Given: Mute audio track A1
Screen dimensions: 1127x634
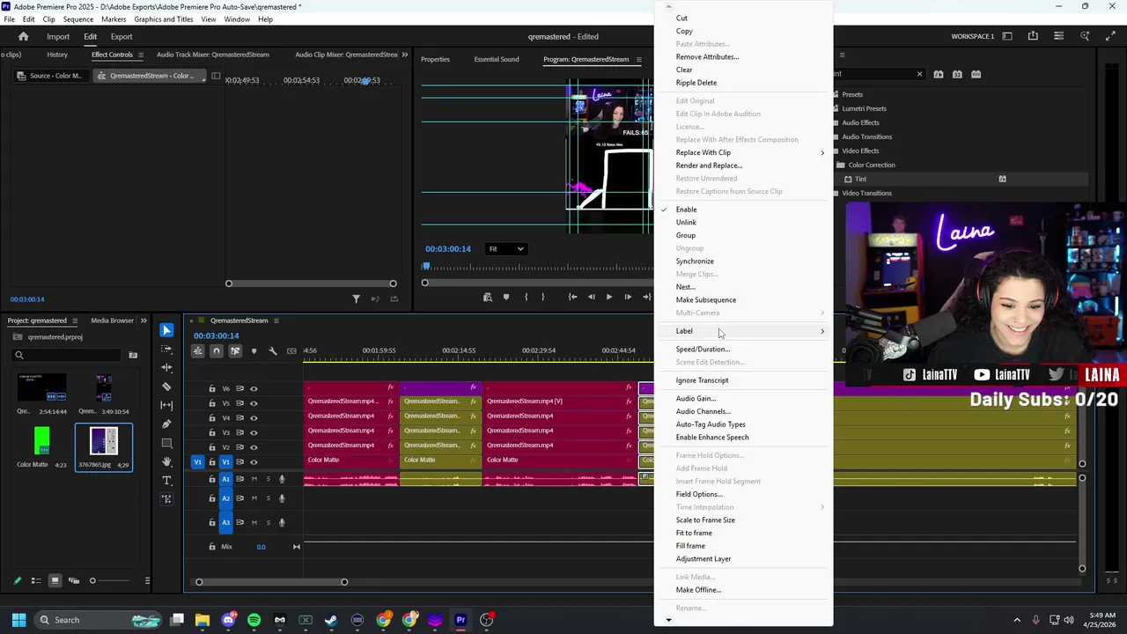Looking at the screenshot, I should (254, 479).
